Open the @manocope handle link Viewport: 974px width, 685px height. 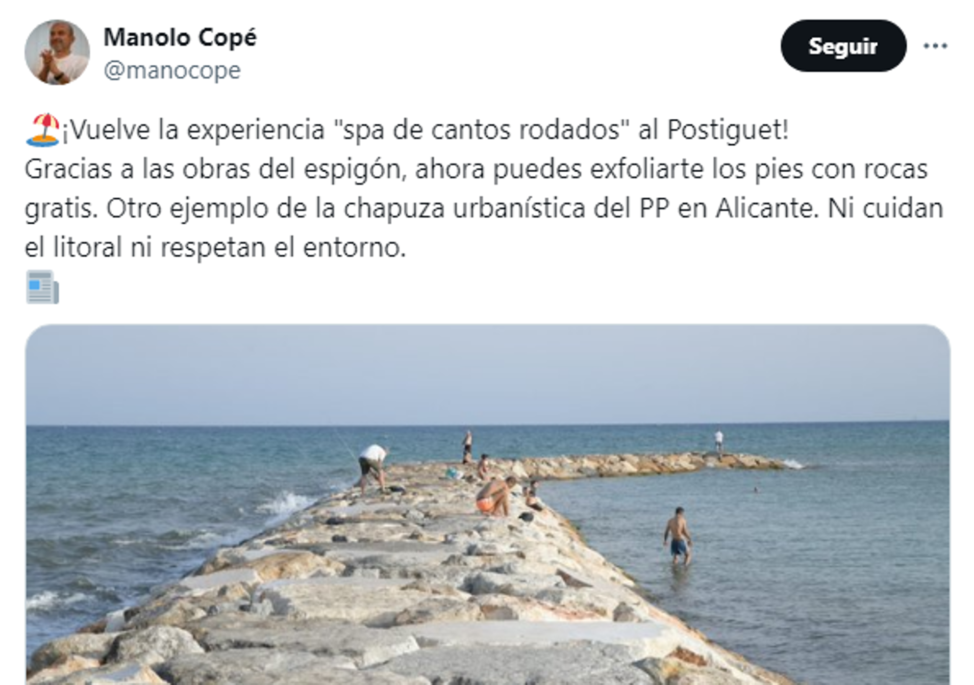click(172, 70)
